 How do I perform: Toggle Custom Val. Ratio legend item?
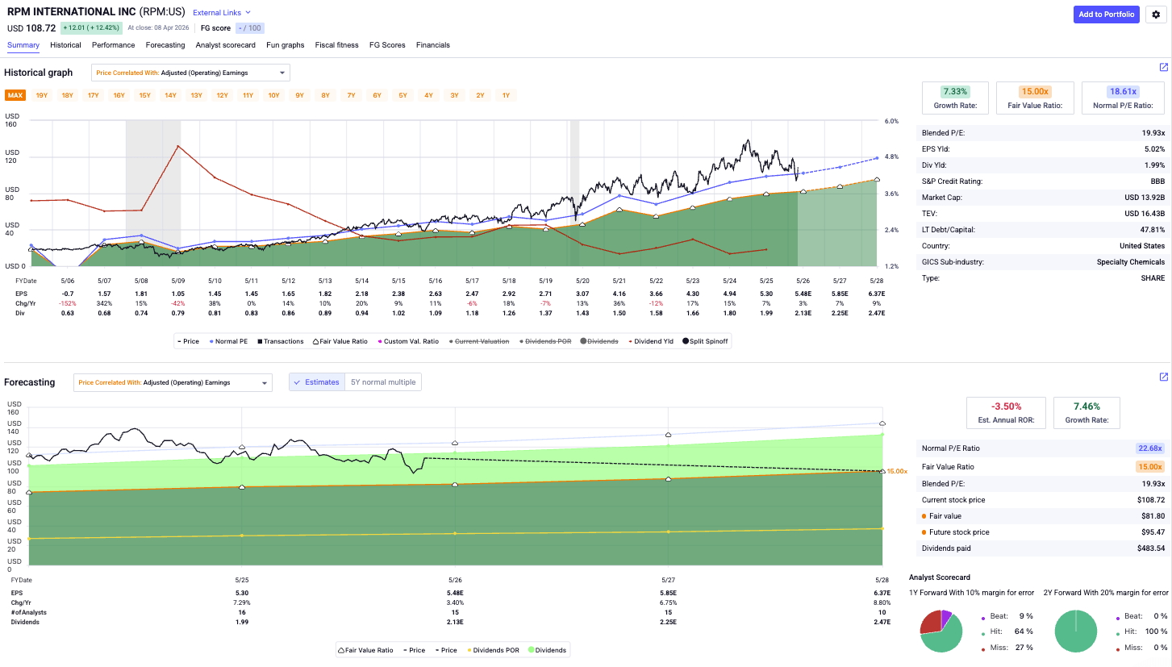pyautogui.click(x=407, y=341)
